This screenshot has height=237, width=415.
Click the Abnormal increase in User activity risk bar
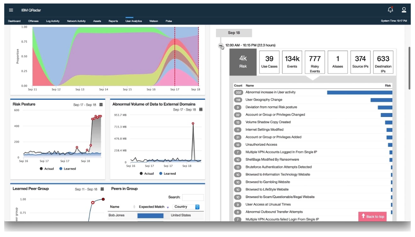(359, 92)
